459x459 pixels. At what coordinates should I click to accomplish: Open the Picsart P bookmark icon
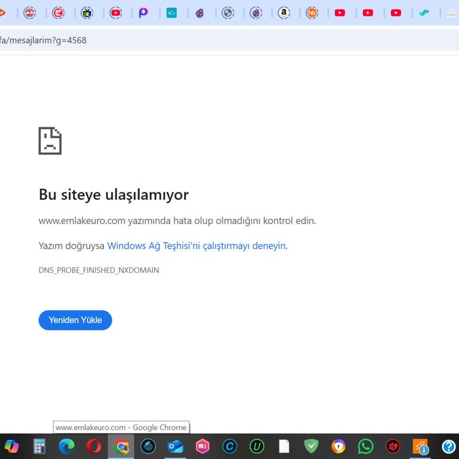coord(143,13)
